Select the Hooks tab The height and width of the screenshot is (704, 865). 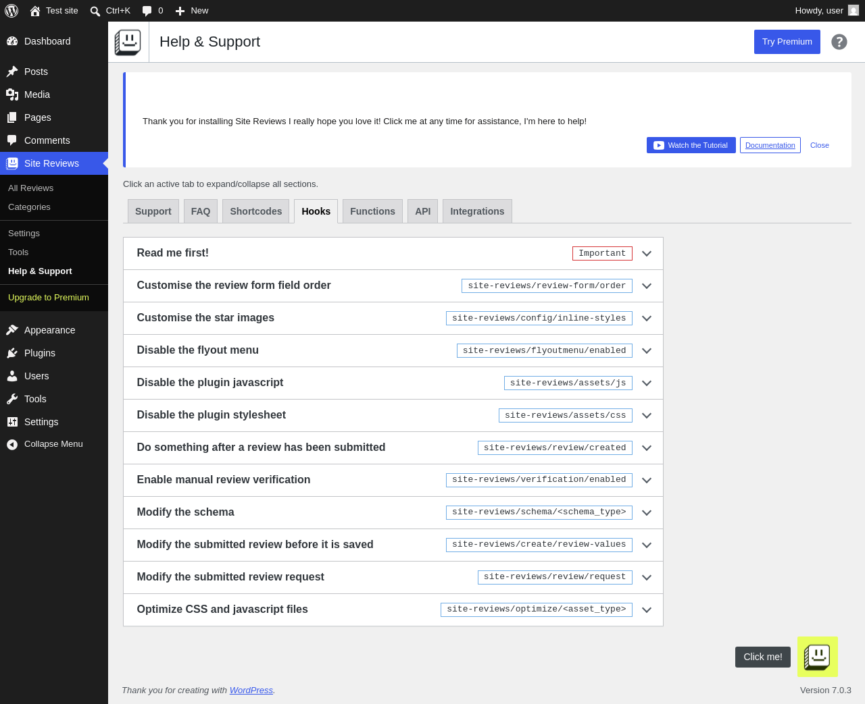click(316, 211)
